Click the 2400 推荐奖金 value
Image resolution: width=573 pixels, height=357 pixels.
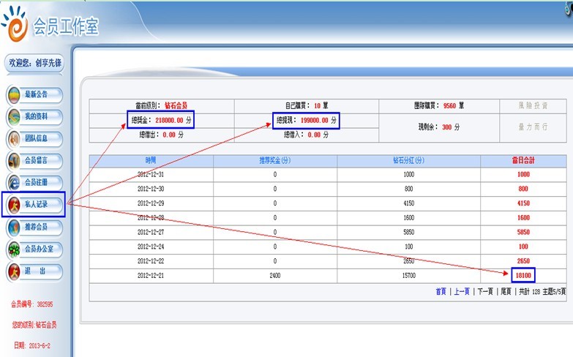coord(275,276)
